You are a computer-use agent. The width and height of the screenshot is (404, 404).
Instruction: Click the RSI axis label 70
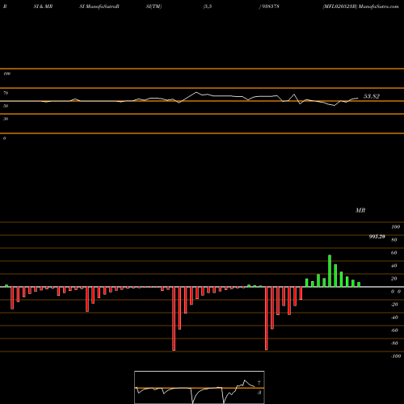tap(6, 93)
